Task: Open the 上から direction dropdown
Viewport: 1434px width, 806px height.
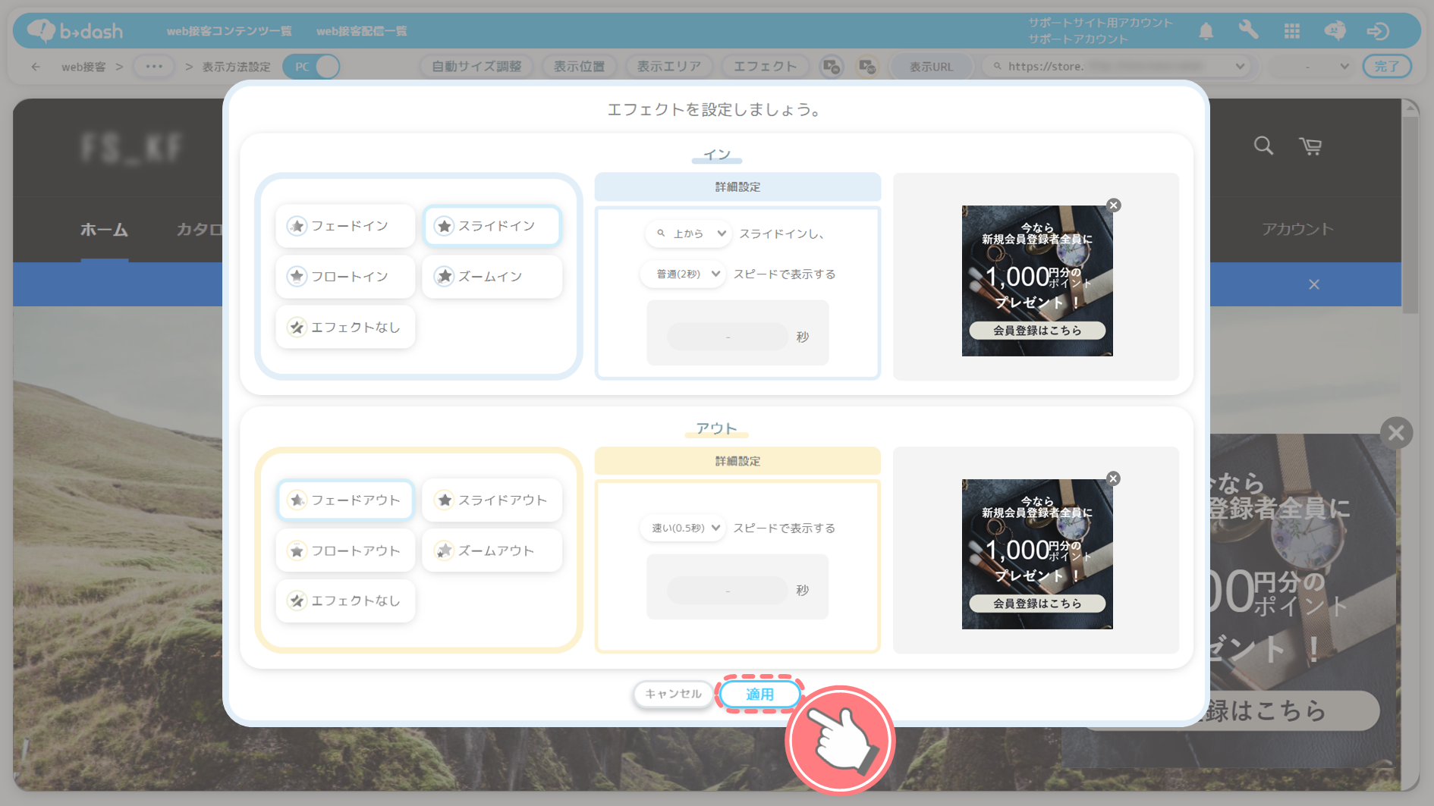Action: pyautogui.click(x=689, y=234)
